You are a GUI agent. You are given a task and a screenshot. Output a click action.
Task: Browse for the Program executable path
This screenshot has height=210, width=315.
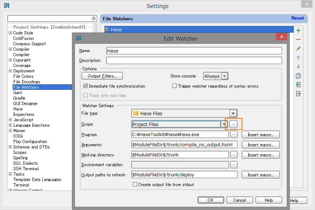[234, 134]
